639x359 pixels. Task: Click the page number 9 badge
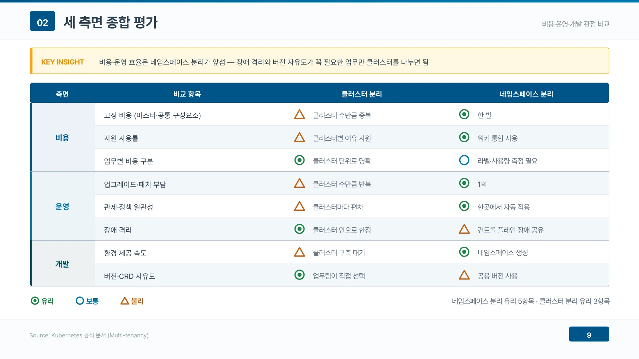point(589,334)
